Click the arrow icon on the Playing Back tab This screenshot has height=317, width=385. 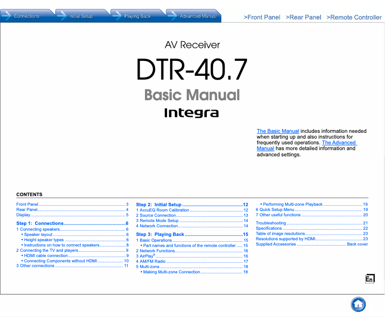click(117, 15)
